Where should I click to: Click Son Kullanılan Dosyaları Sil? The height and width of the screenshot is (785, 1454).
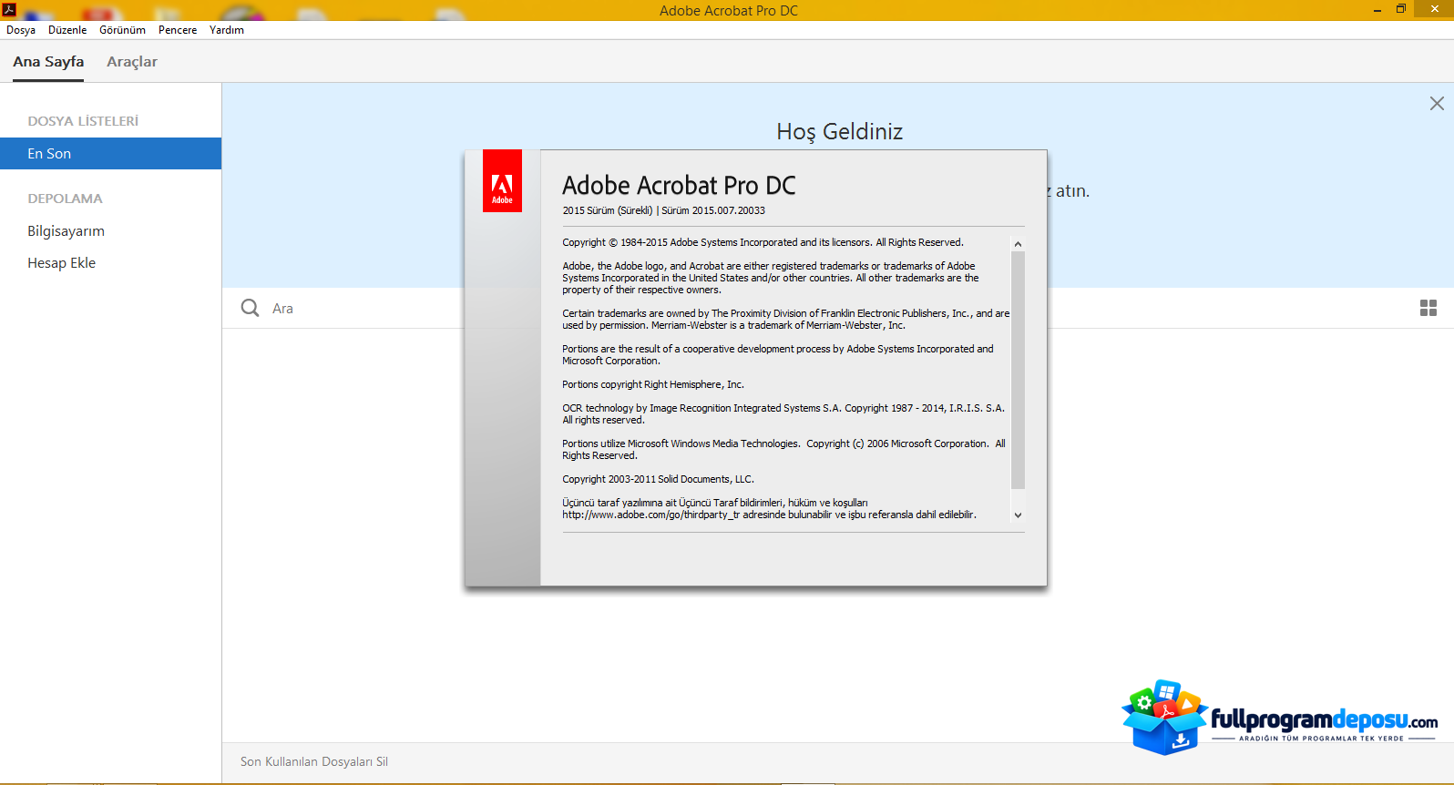coord(314,762)
